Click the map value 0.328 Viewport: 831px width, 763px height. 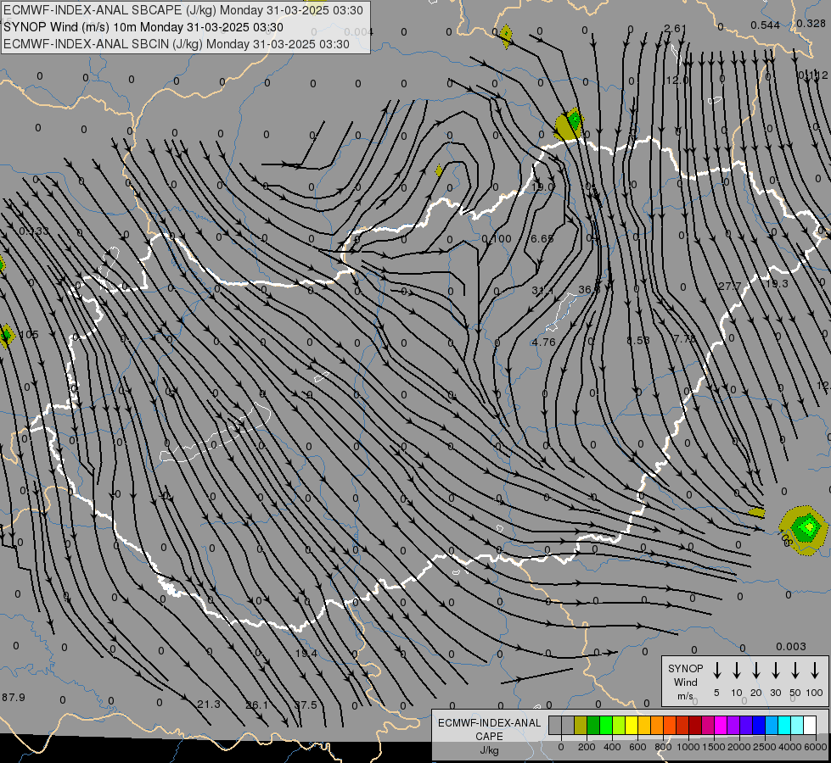811,23
